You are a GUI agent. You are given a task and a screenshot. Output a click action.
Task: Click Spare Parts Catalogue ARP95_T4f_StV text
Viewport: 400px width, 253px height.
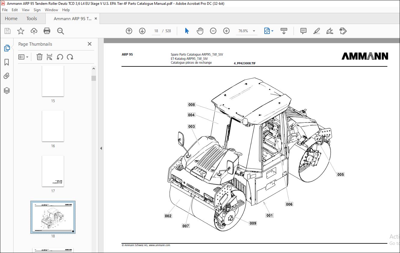coord(197,55)
